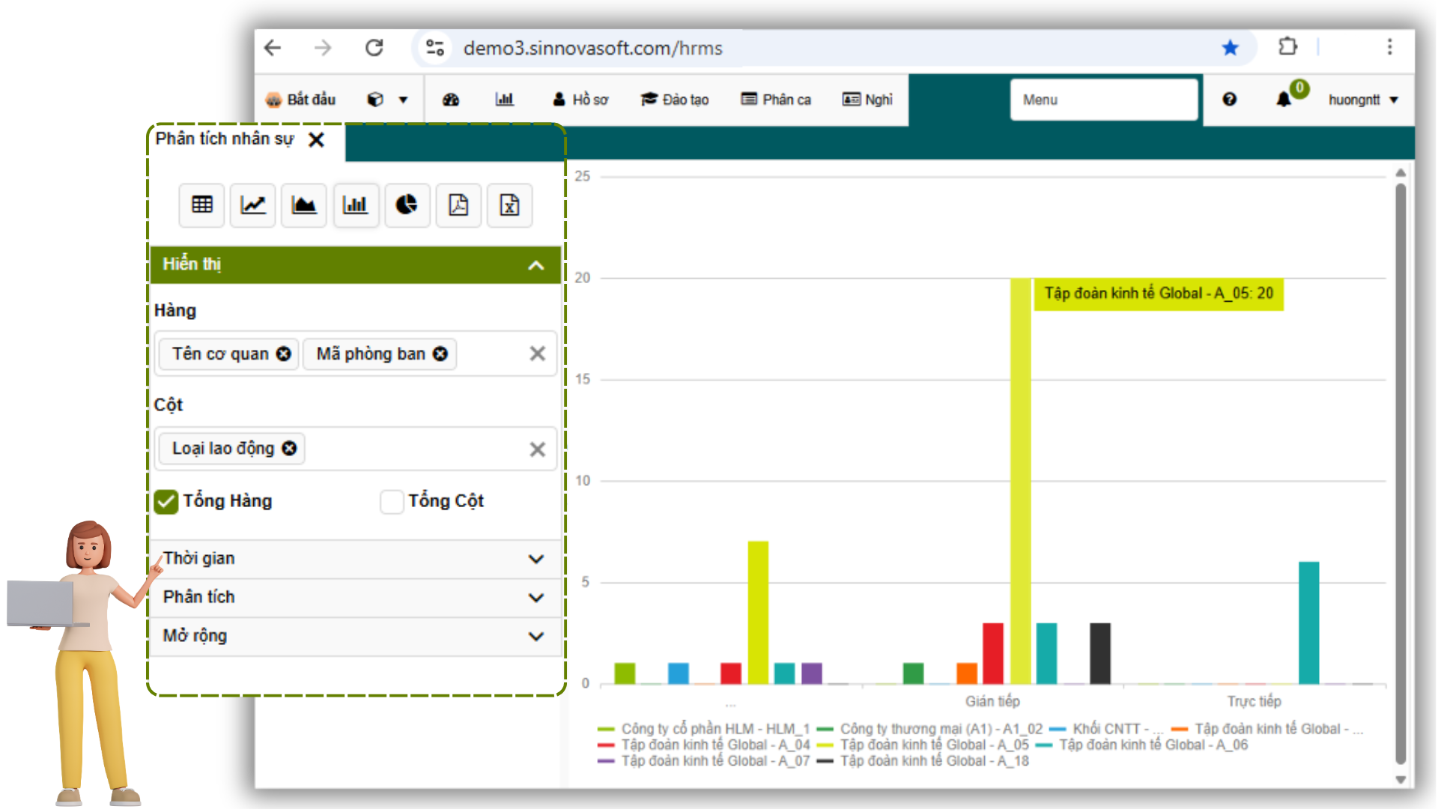Select the Phân tích nhân sự tab
The height and width of the screenshot is (809, 1438).
pyautogui.click(x=225, y=139)
